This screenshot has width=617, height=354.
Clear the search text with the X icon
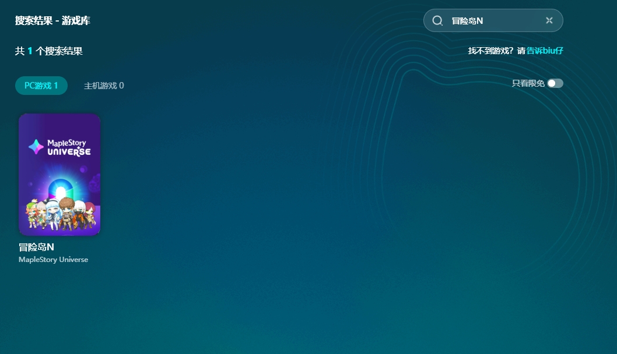(x=549, y=20)
